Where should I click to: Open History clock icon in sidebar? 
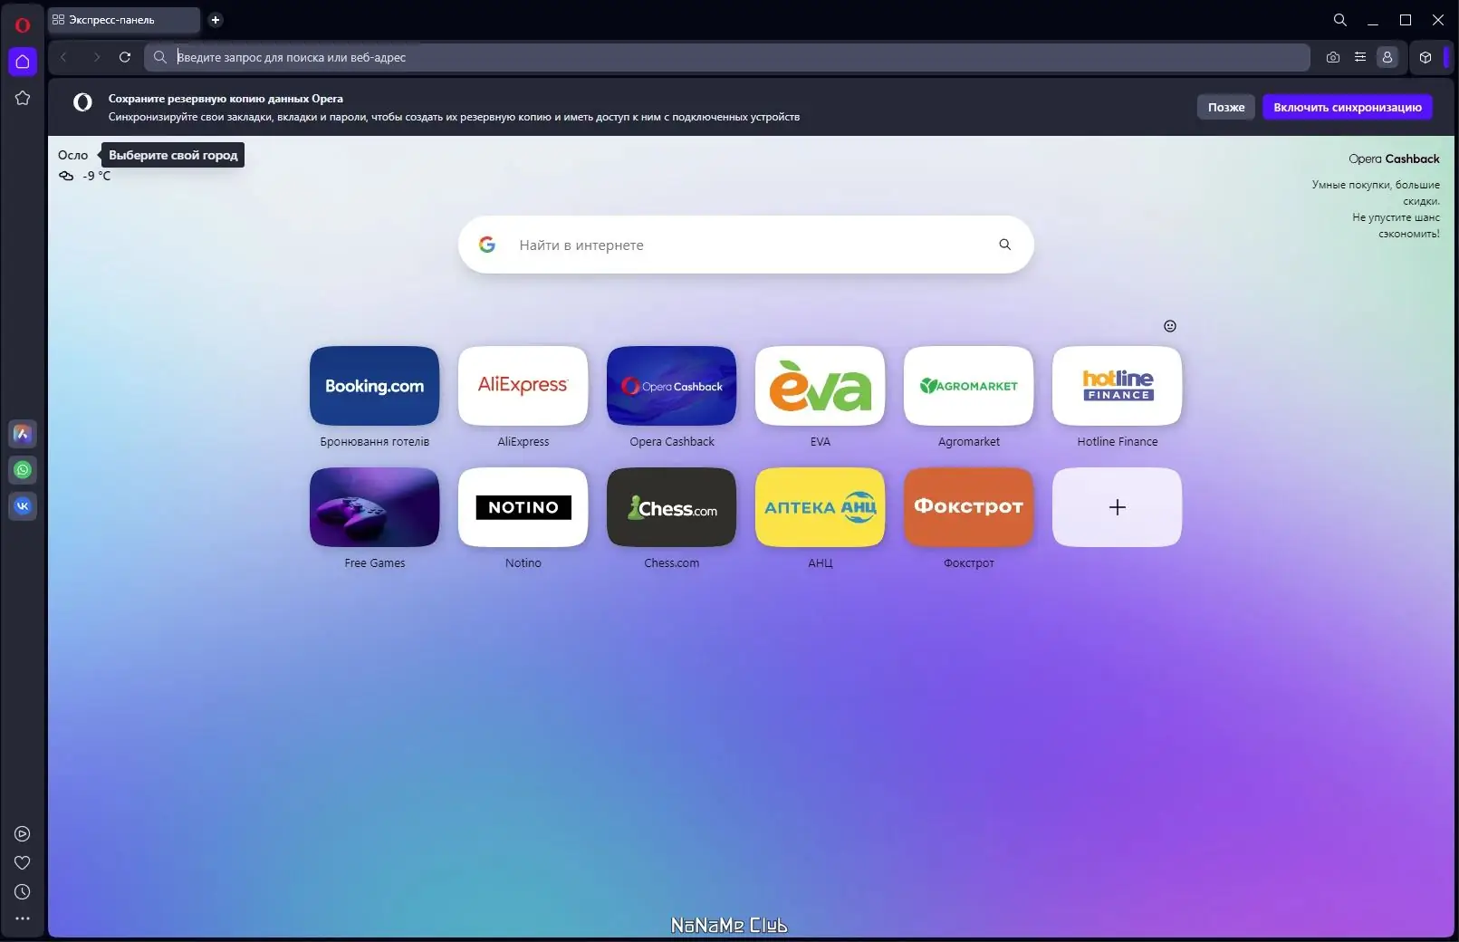click(23, 892)
